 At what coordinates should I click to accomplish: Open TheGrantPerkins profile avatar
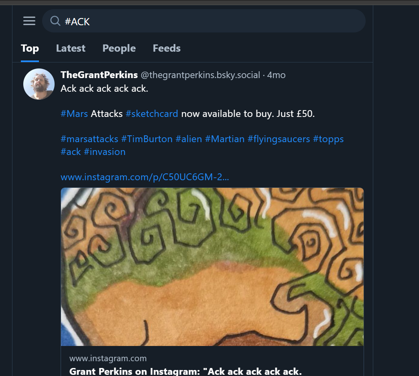pyautogui.click(x=39, y=84)
